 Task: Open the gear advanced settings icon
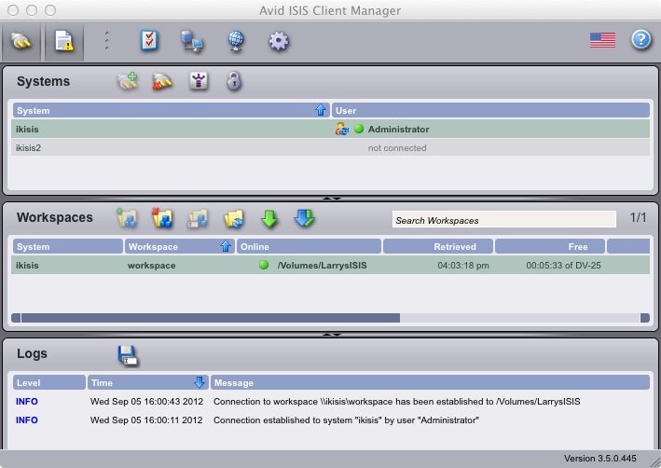(279, 41)
